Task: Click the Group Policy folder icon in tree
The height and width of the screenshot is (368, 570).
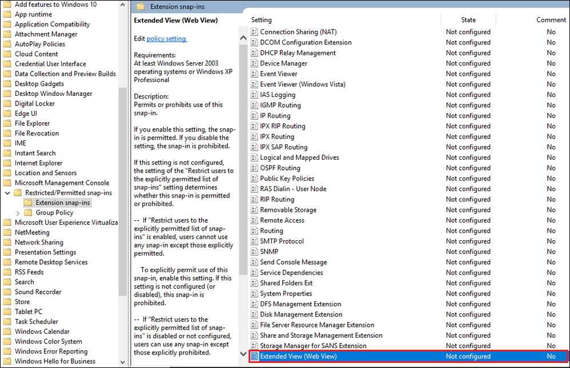Action: pyautogui.click(x=28, y=212)
